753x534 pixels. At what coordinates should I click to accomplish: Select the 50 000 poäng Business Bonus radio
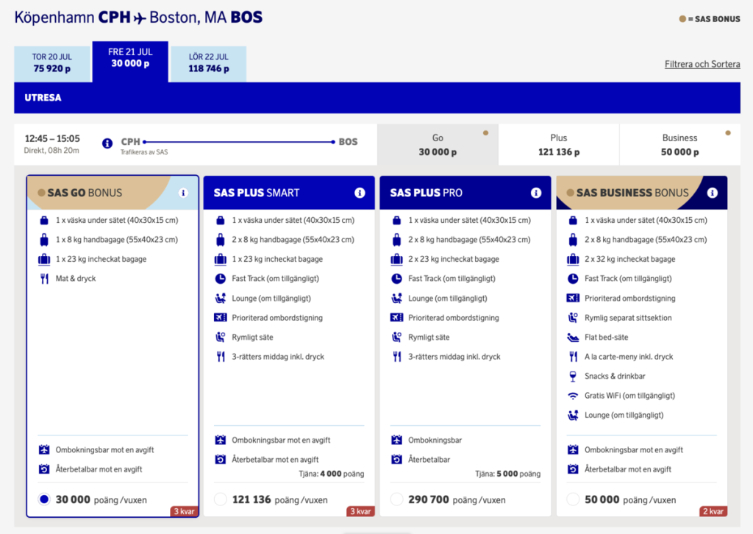point(573,499)
